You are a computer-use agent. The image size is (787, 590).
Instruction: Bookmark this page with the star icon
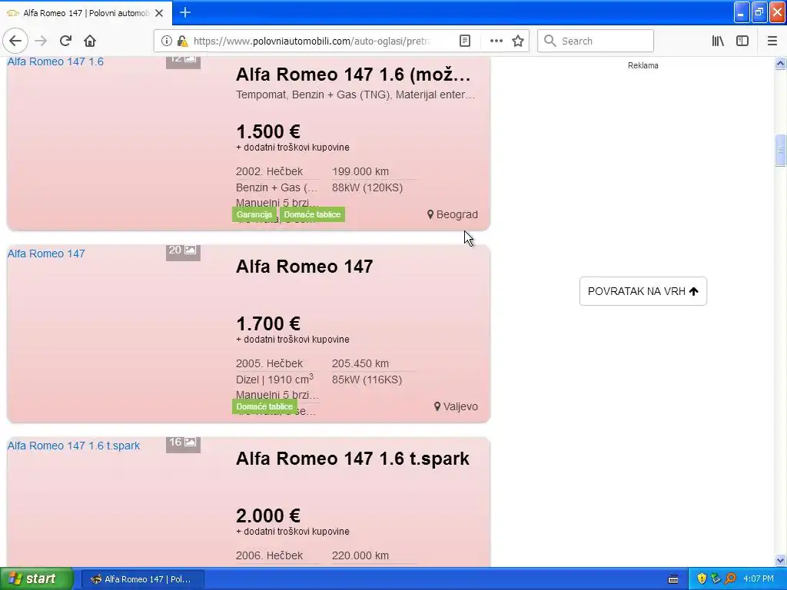coord(518,41)
